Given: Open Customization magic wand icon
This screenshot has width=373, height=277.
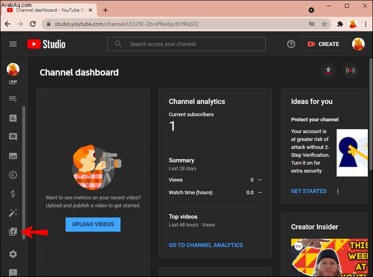Looking at the screenshot, I should [x=13, y=213].
